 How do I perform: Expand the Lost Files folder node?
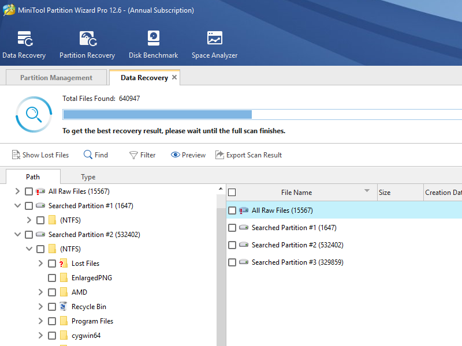click(40, 264)
